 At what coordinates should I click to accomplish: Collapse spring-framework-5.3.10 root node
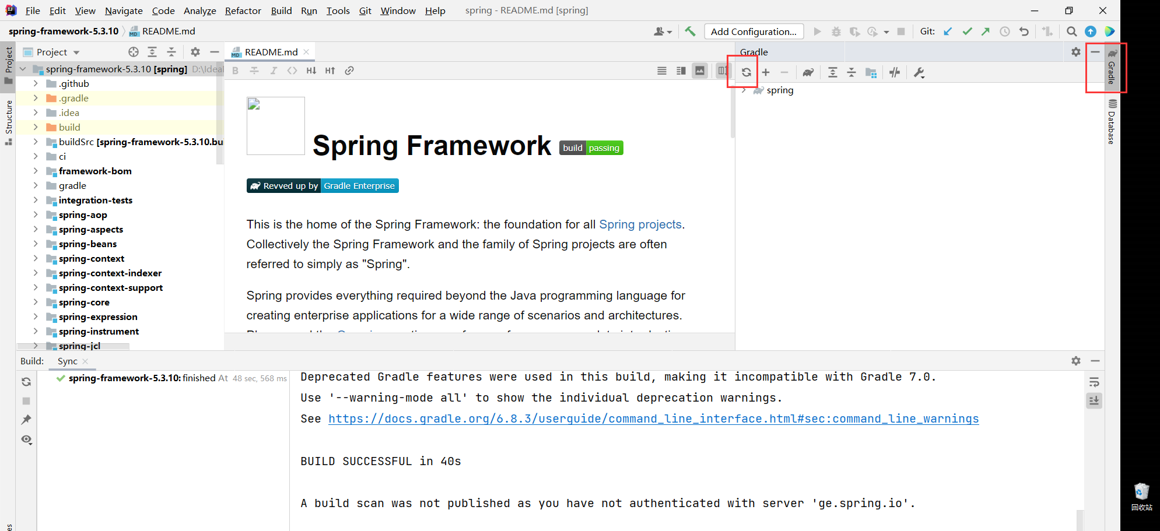click(23, 69)
